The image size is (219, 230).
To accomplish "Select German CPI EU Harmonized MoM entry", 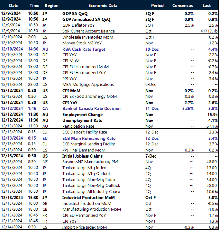I will (85, 67).
